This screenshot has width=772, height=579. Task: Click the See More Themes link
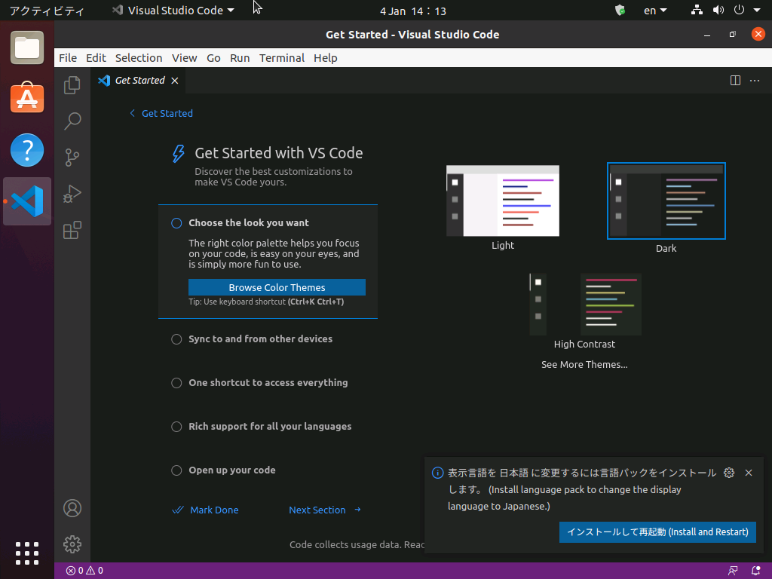click(584, 365)
